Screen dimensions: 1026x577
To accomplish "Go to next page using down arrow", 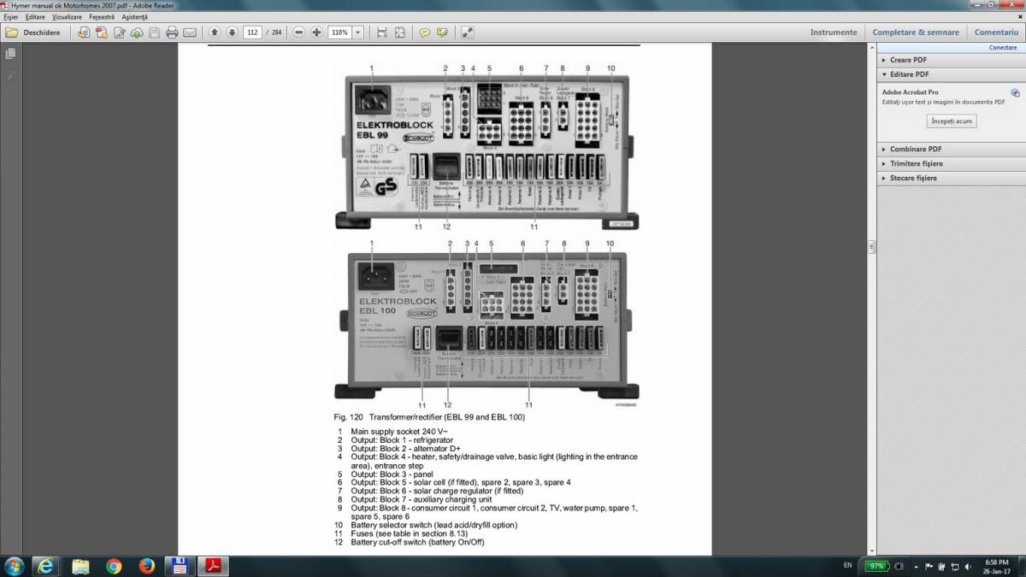I will pyautogui.click(x=232, y=32).
